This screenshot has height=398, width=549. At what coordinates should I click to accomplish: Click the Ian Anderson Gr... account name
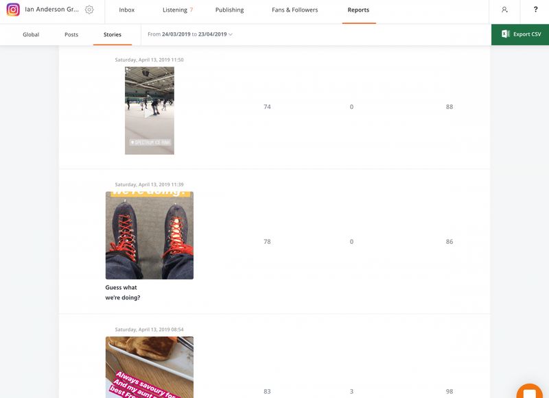(52, 10)
